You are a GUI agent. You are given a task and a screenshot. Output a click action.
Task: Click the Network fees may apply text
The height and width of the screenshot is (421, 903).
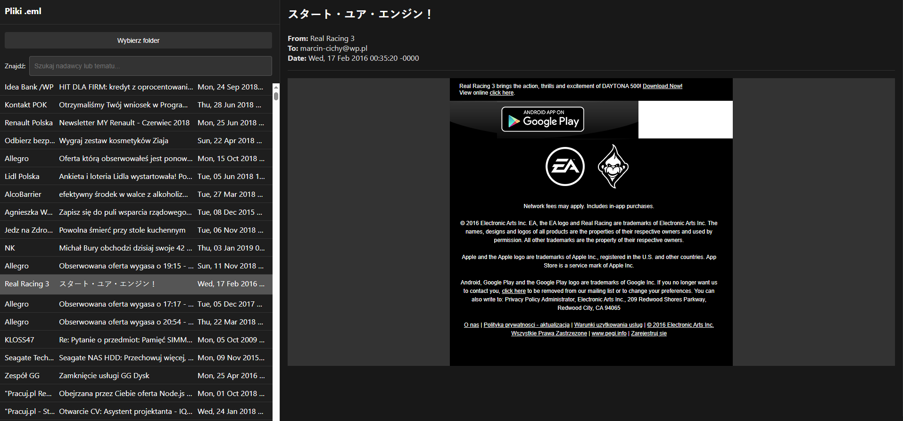[x=589, y=206]
